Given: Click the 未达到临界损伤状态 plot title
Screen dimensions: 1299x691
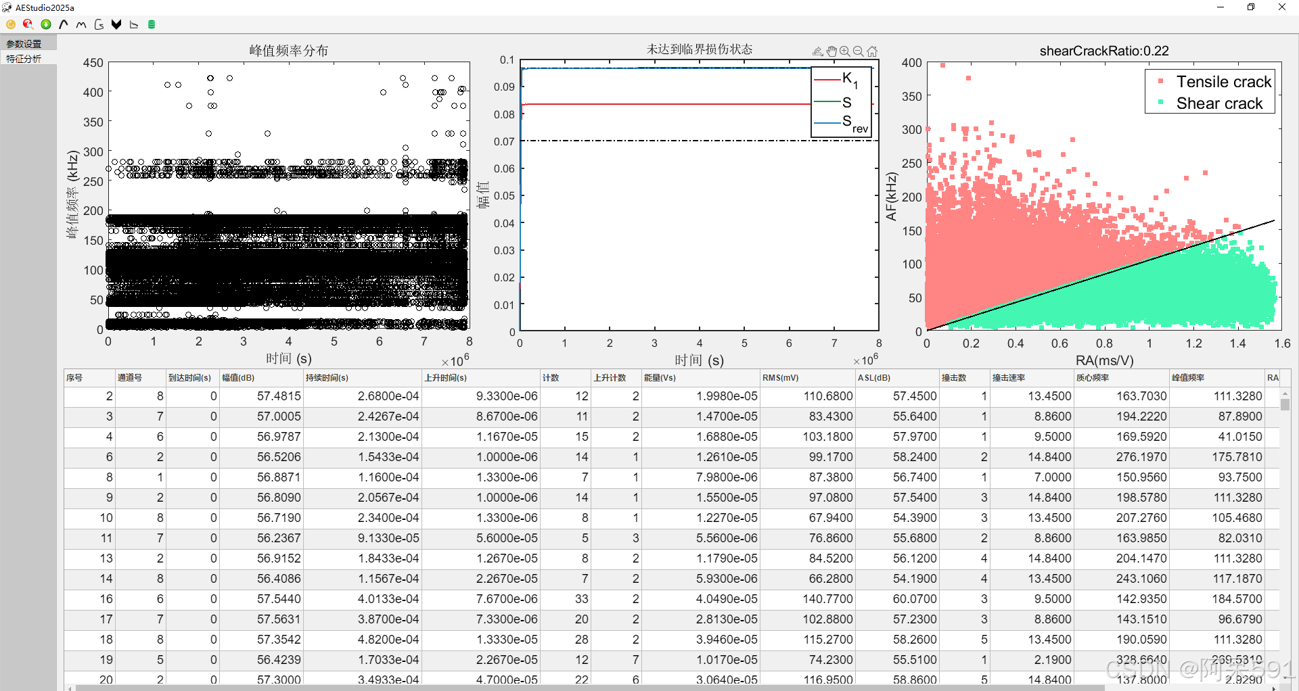Looking at the screenshot, I should (x=700, y=49).
